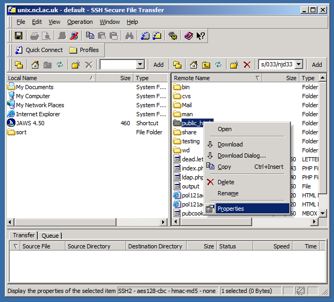334x302 pixels.
Task: Open the Operation menu
Action: pyautogui.click(x=80, y=22)
